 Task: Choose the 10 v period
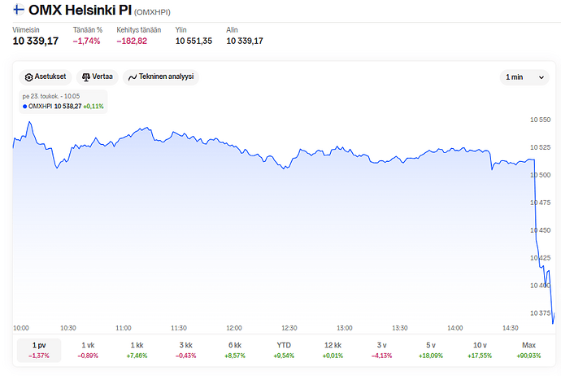(x=480, y=350)
